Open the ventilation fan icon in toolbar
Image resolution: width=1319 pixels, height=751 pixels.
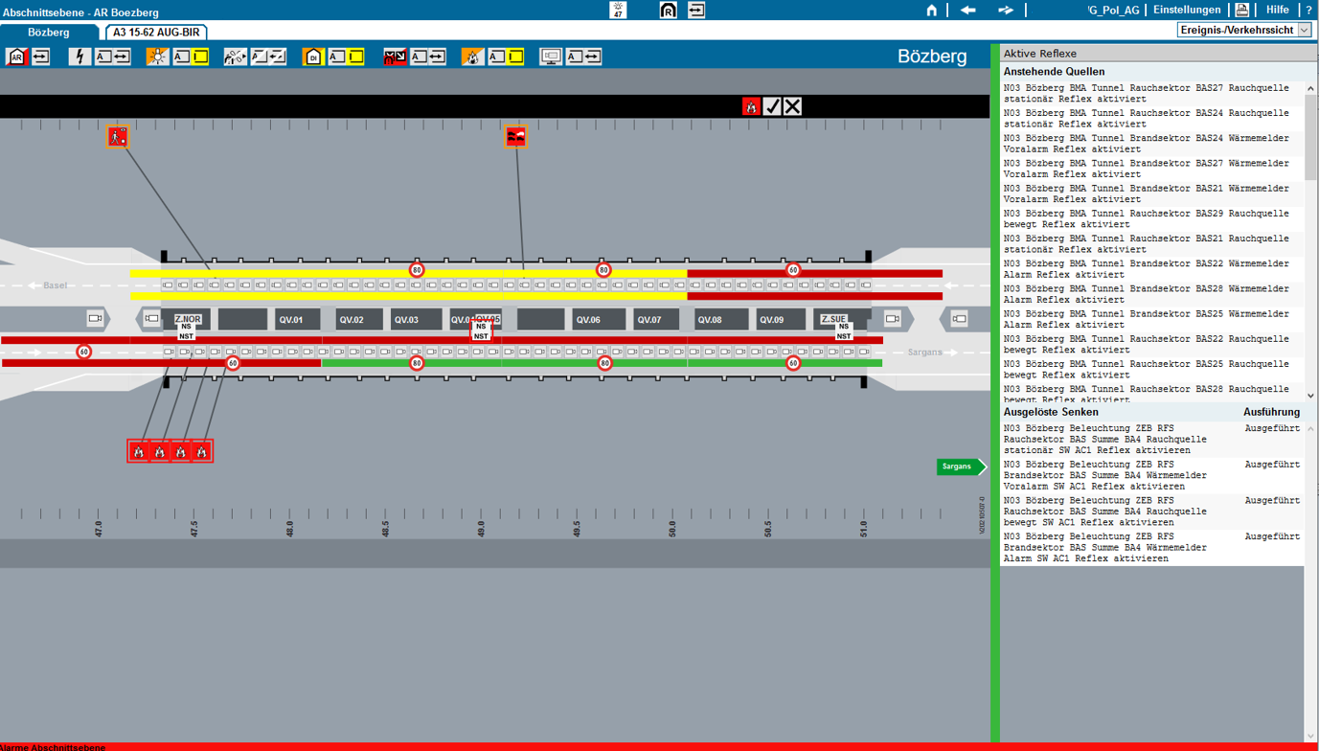click(235, 57)
